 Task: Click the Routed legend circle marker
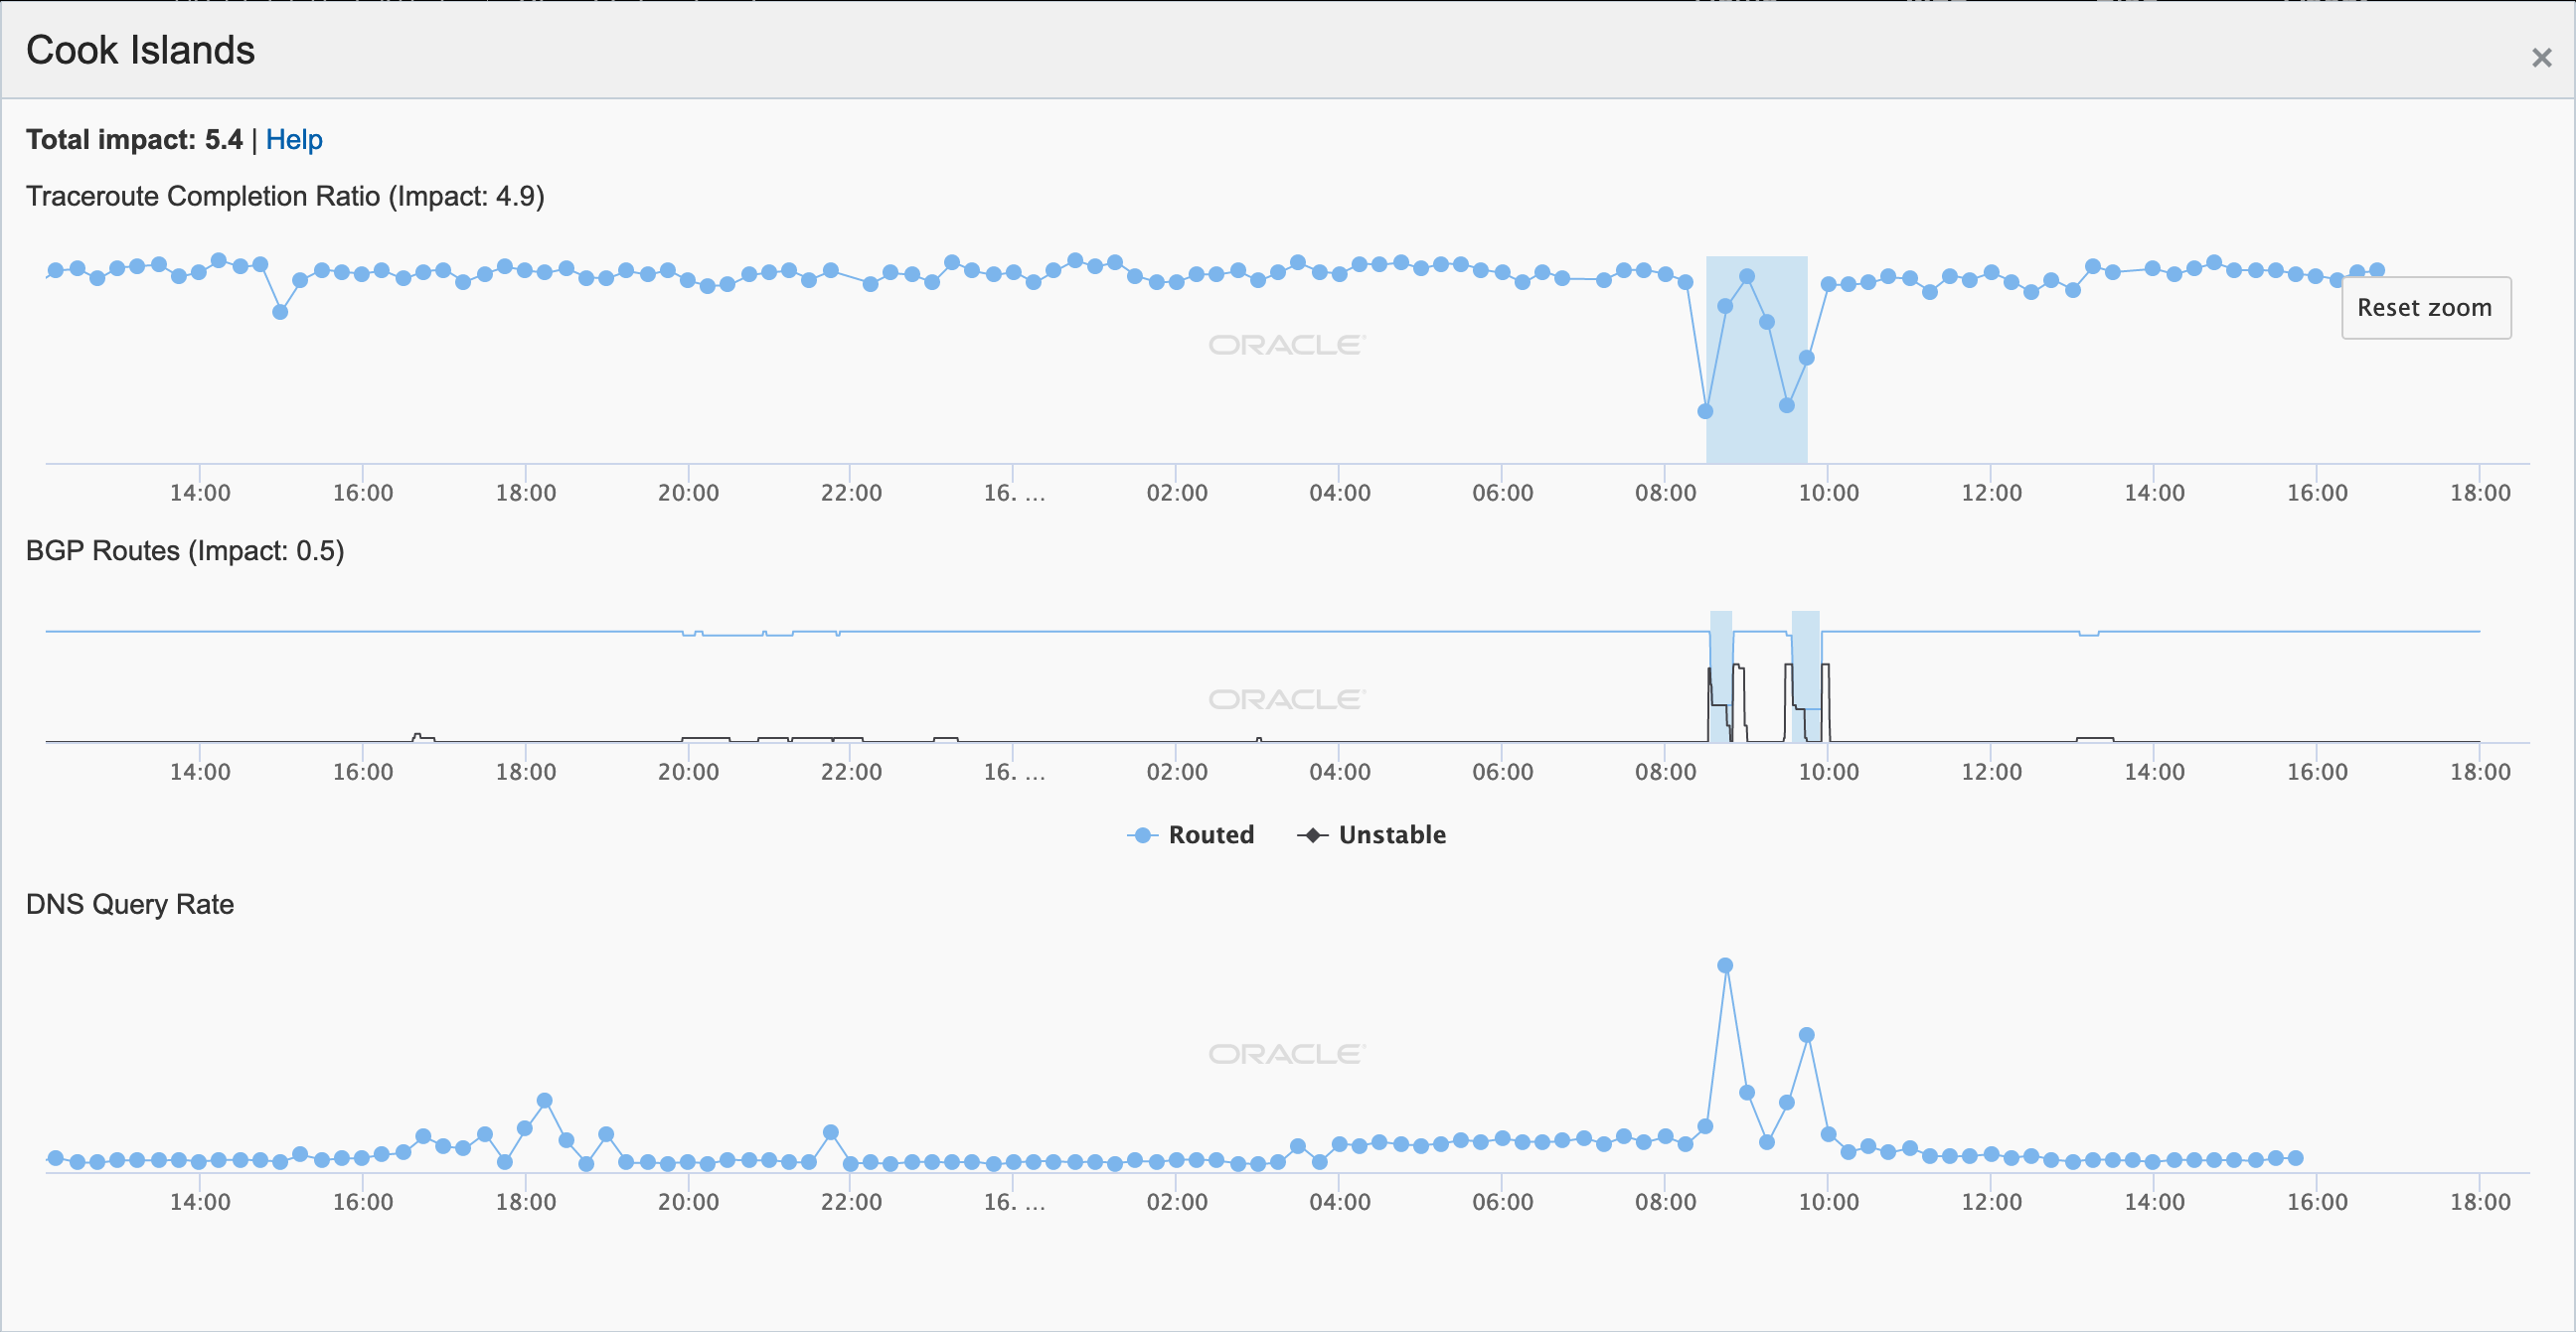(x=1142, y=835)
